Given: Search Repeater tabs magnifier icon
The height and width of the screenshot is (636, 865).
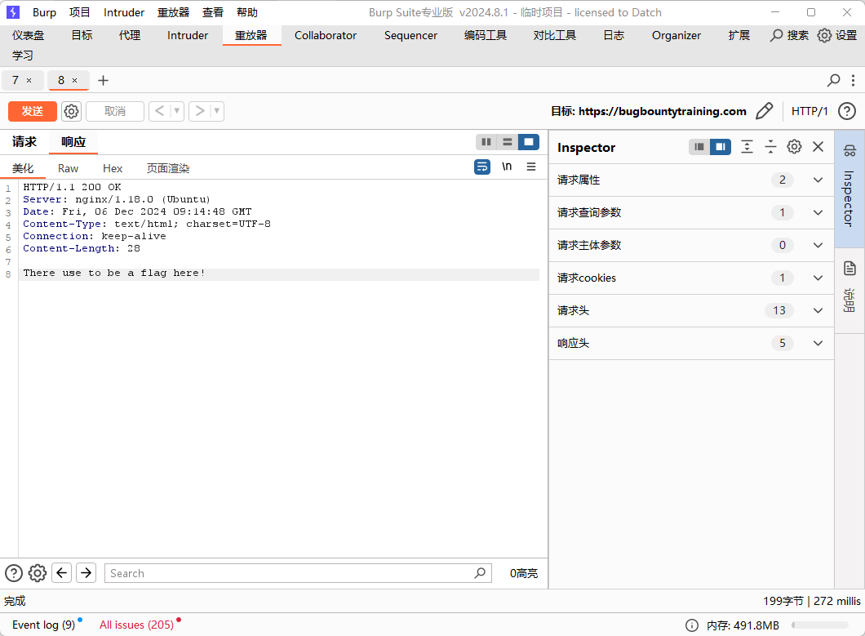Looking at the screenshot, I should [x=833, y=81].
